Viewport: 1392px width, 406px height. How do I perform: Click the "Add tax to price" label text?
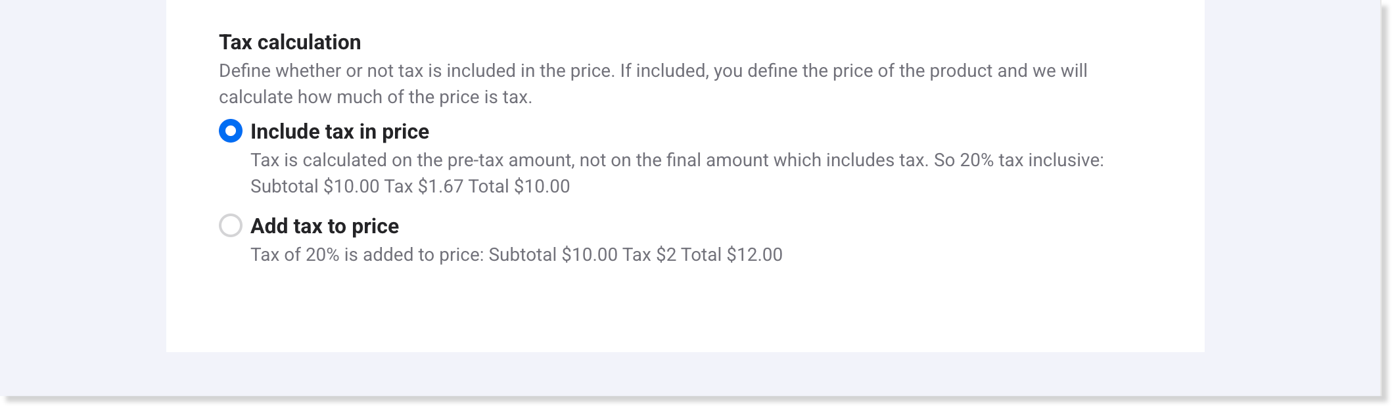tap(325, 226)
